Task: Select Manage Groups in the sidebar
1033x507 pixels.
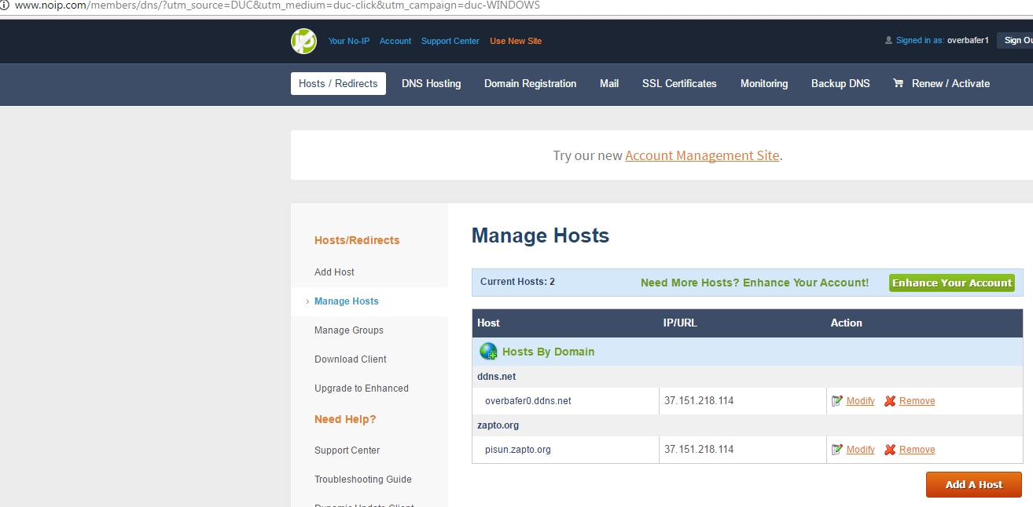Action: (x=349, y=330)
